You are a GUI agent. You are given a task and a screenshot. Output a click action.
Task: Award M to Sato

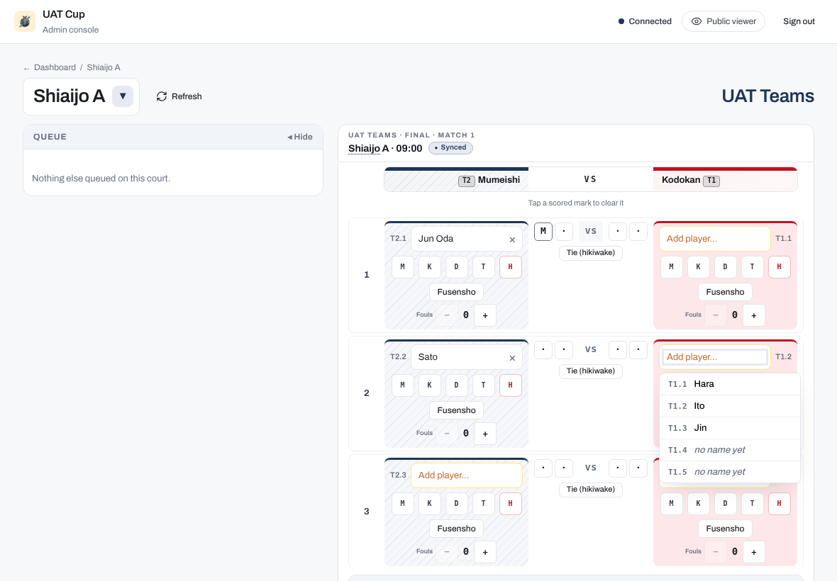402,385
